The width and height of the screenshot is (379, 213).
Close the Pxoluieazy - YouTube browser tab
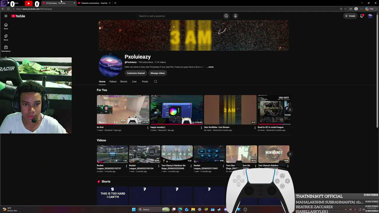[74, 3]
